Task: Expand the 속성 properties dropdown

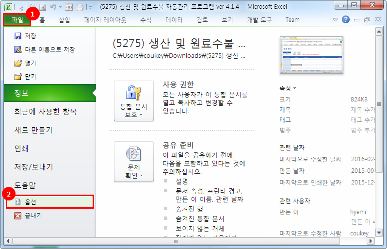Action: point(288,88)
